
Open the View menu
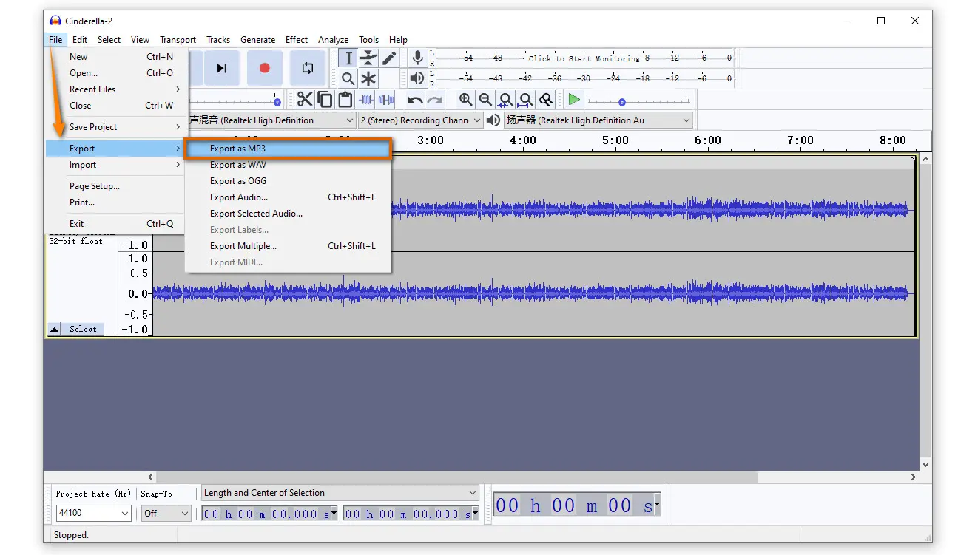click(x=140, y=40)
